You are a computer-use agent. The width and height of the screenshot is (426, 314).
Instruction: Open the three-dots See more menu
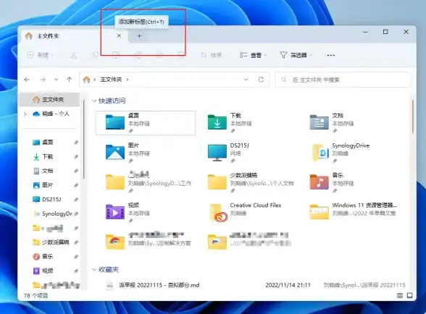click(330, 55)
